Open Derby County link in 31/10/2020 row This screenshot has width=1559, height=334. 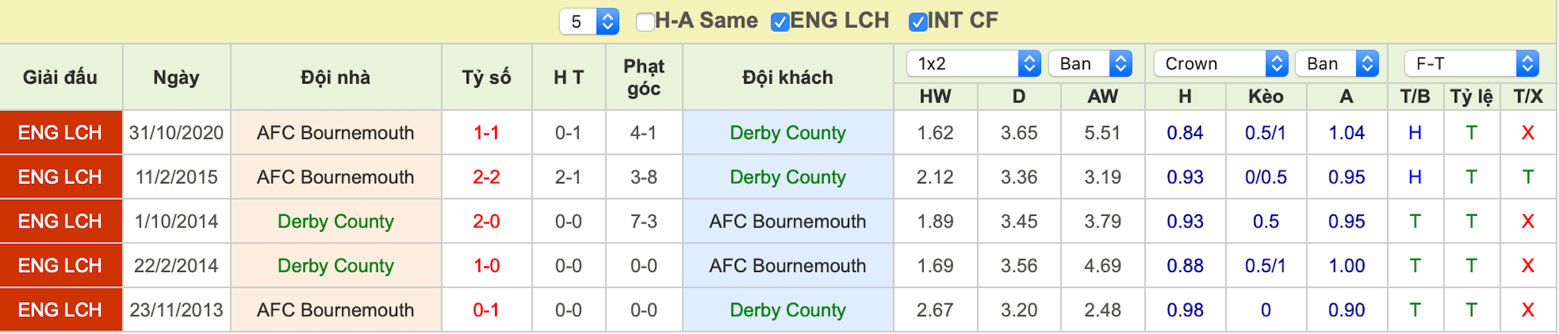click(788, 133)
